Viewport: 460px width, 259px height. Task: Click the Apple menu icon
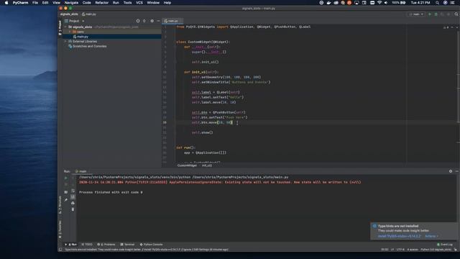tap(6, 3)
